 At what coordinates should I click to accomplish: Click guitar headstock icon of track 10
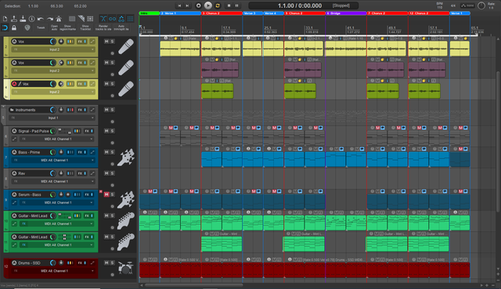(126, 221)
